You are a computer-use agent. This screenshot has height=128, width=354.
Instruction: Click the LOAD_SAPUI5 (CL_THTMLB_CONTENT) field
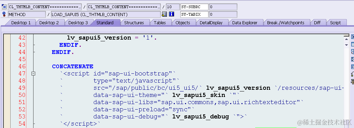click(106, 14)
